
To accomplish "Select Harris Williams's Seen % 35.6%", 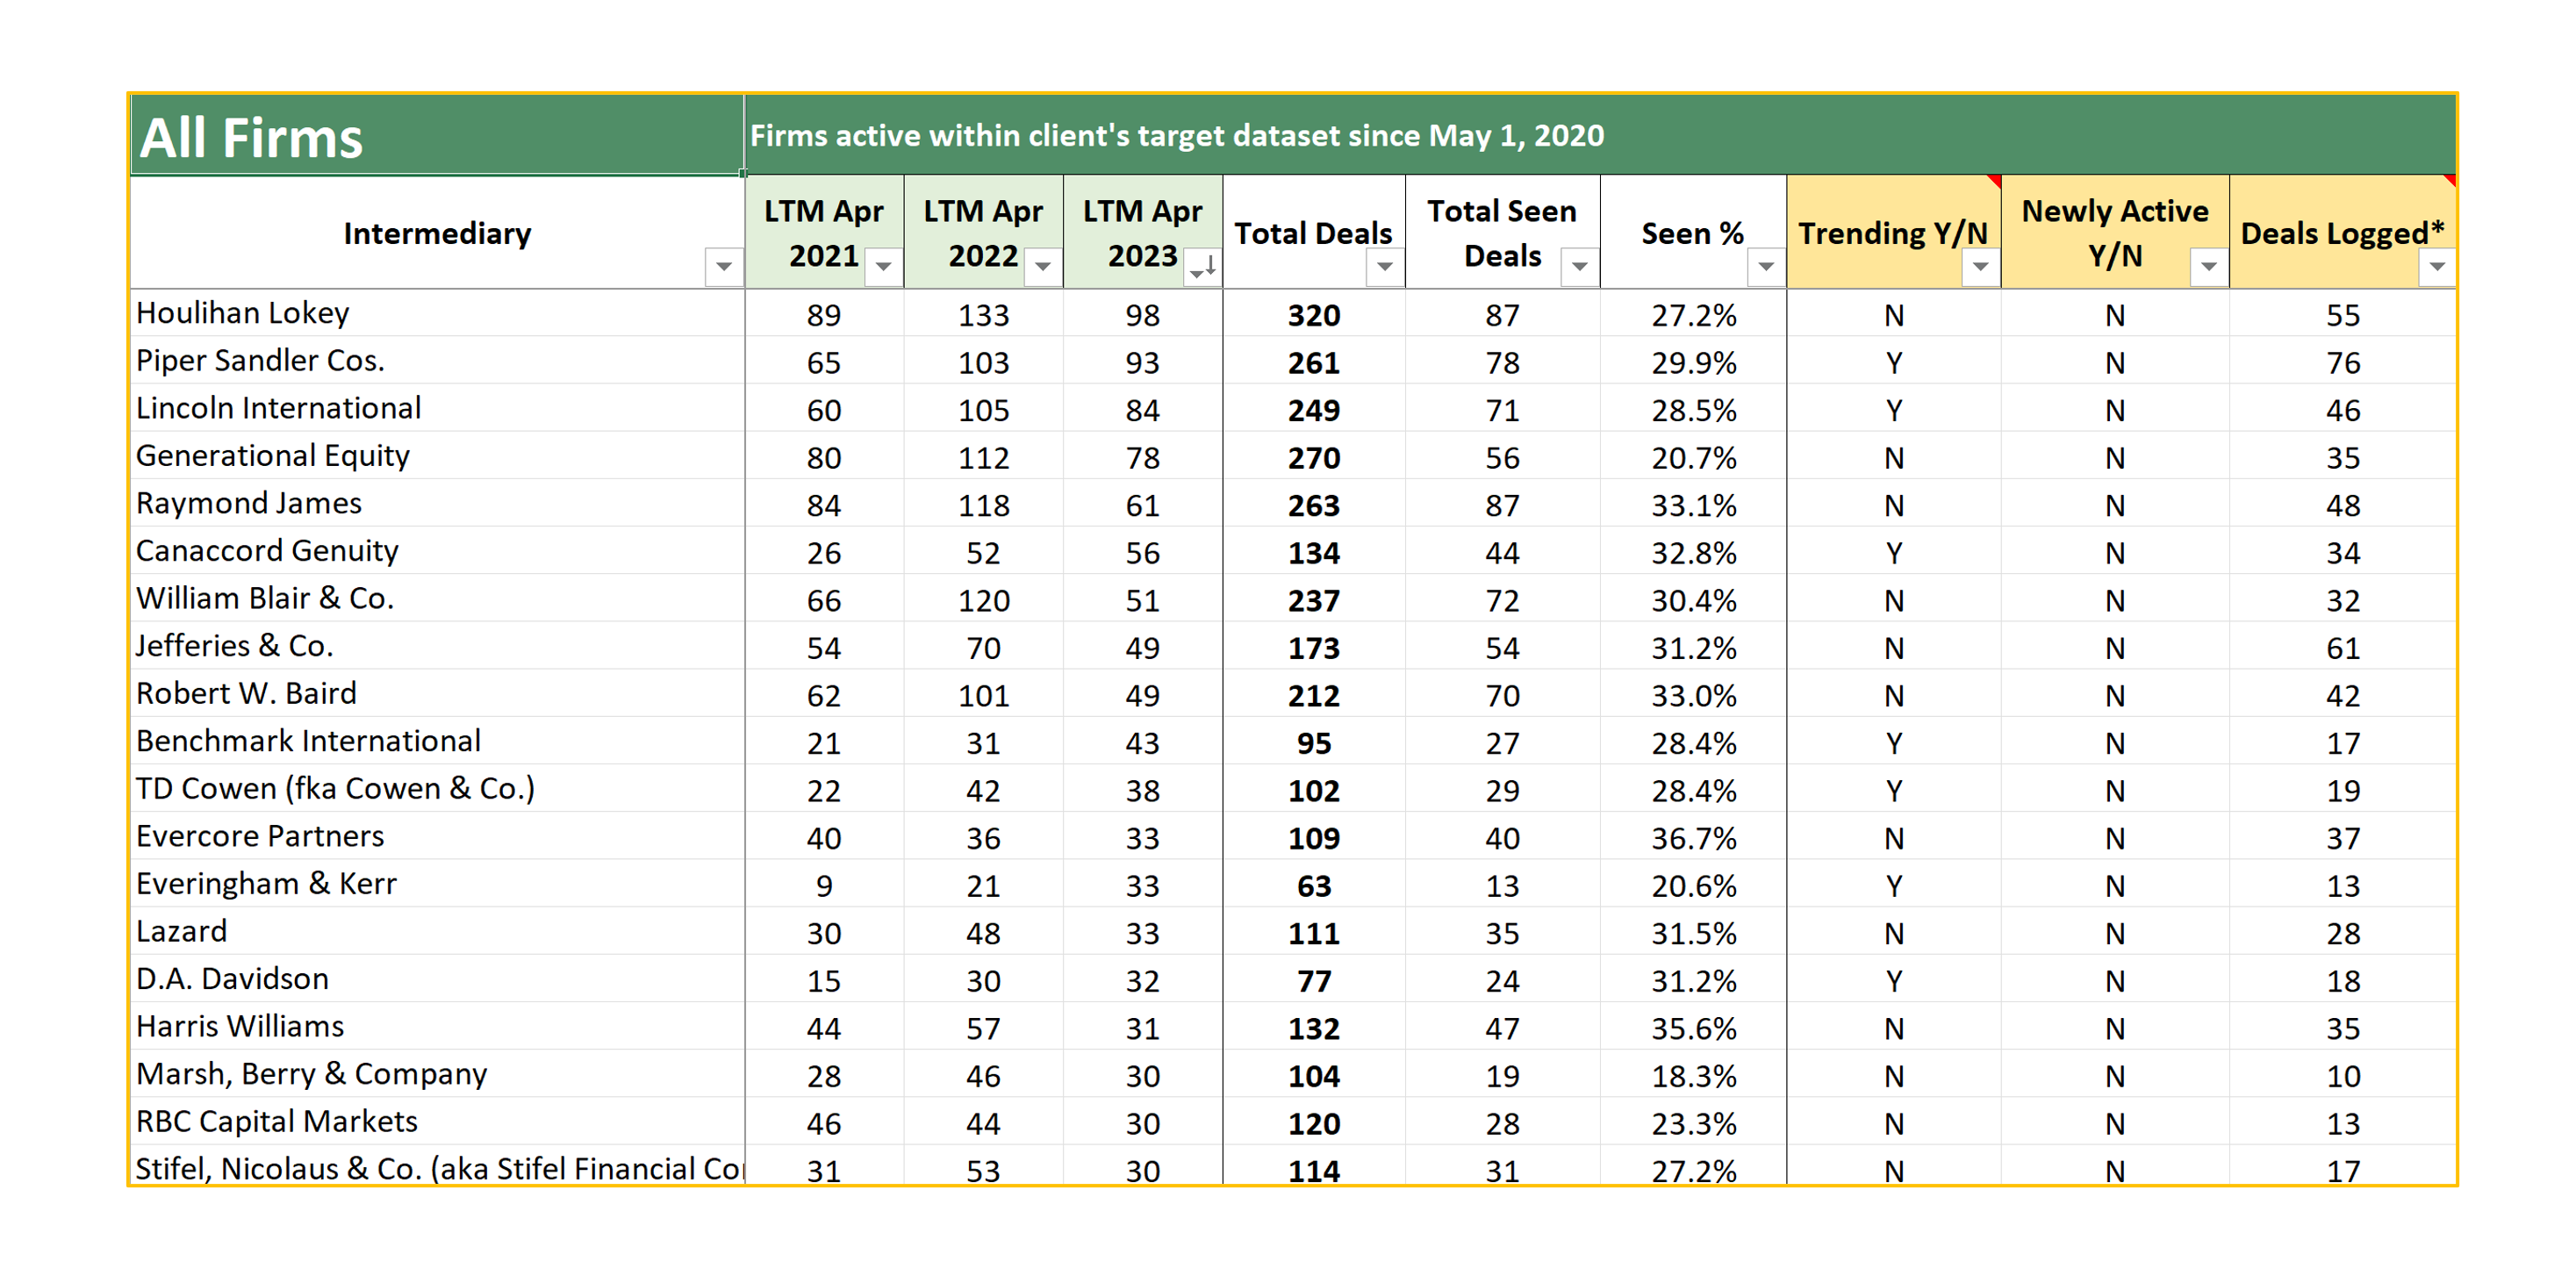I will [1692, 1027].
